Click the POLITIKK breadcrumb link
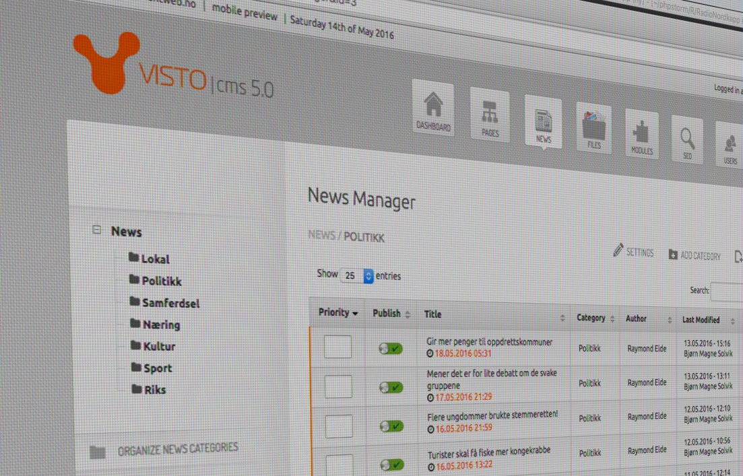743x476 pixels. [x=364, y=237]
